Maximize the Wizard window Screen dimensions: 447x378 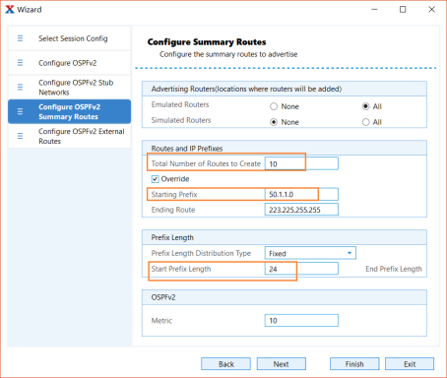click(403, 10)
